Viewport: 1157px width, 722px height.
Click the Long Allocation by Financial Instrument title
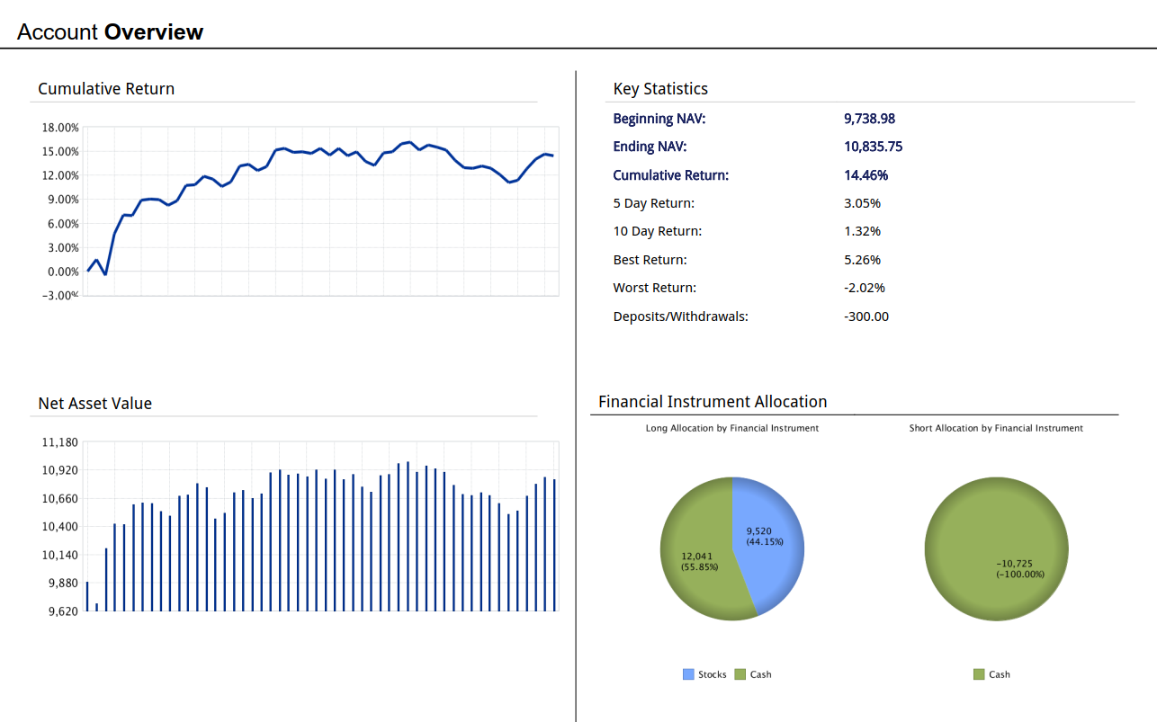point(732,428)
